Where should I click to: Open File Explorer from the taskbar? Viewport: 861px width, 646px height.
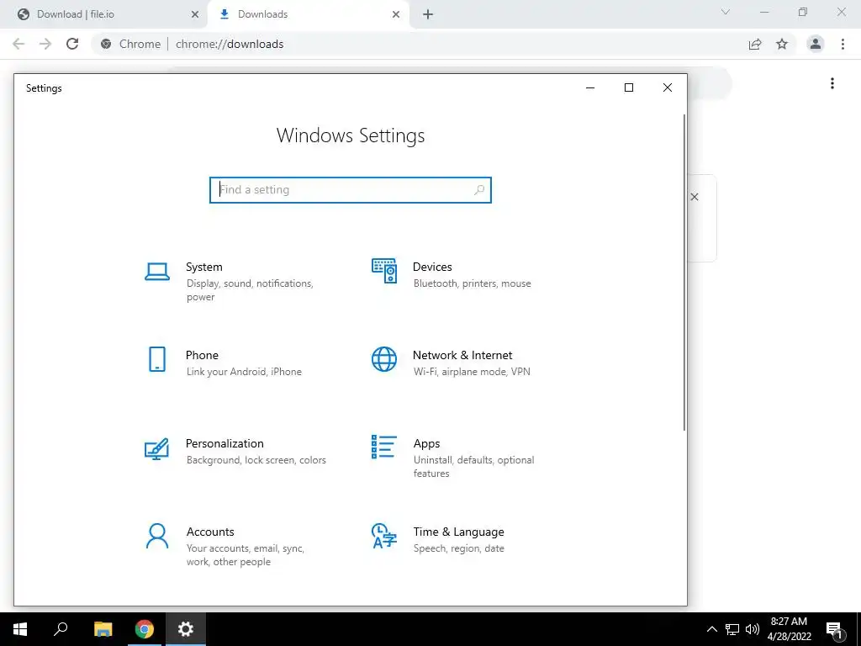coord(103,629)
